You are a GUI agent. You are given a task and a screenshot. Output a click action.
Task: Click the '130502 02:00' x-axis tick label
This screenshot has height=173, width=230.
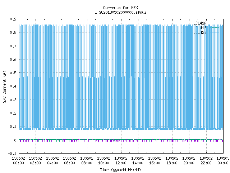(35, 161)
